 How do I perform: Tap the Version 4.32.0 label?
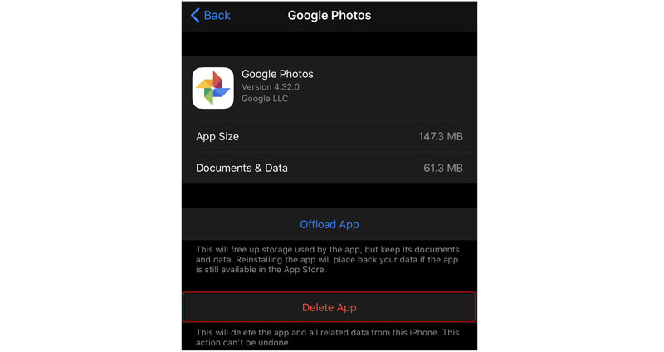271,87
